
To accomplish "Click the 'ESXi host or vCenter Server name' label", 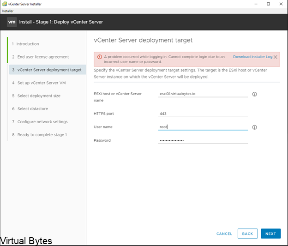I will [118, 97].
